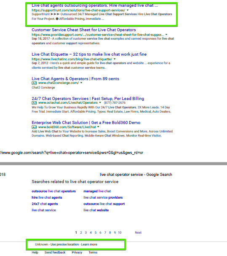Open the SupportHunt live chat agents result
Image resolution: width=227 pixels, height=256 pixels.
point(95,5)
